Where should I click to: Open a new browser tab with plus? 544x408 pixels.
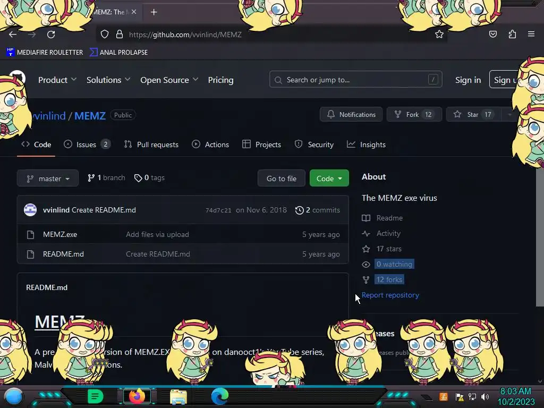154,12
